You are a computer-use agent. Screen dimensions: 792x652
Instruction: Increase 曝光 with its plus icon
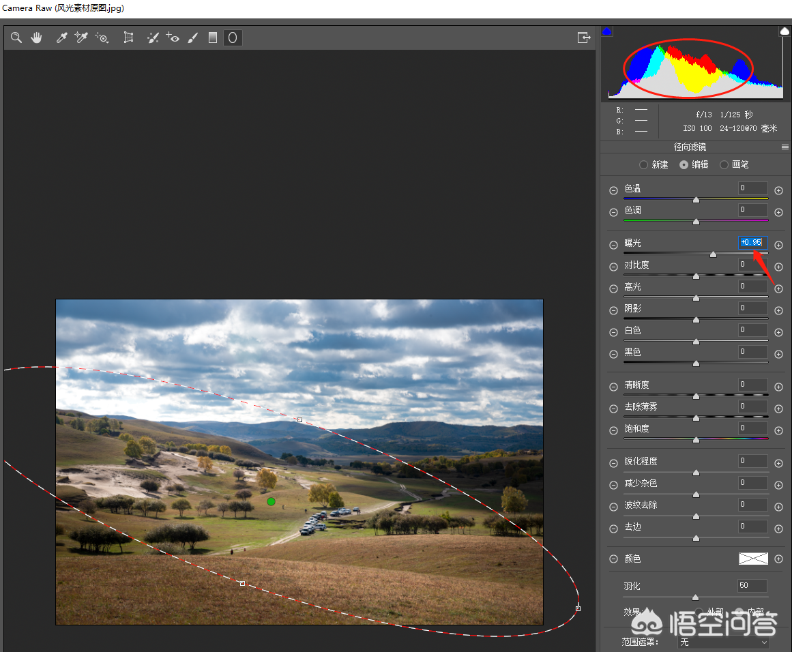779,245
